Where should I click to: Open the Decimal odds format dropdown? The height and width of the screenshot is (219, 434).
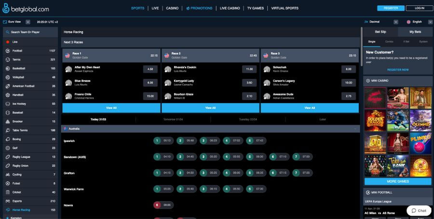396,22
